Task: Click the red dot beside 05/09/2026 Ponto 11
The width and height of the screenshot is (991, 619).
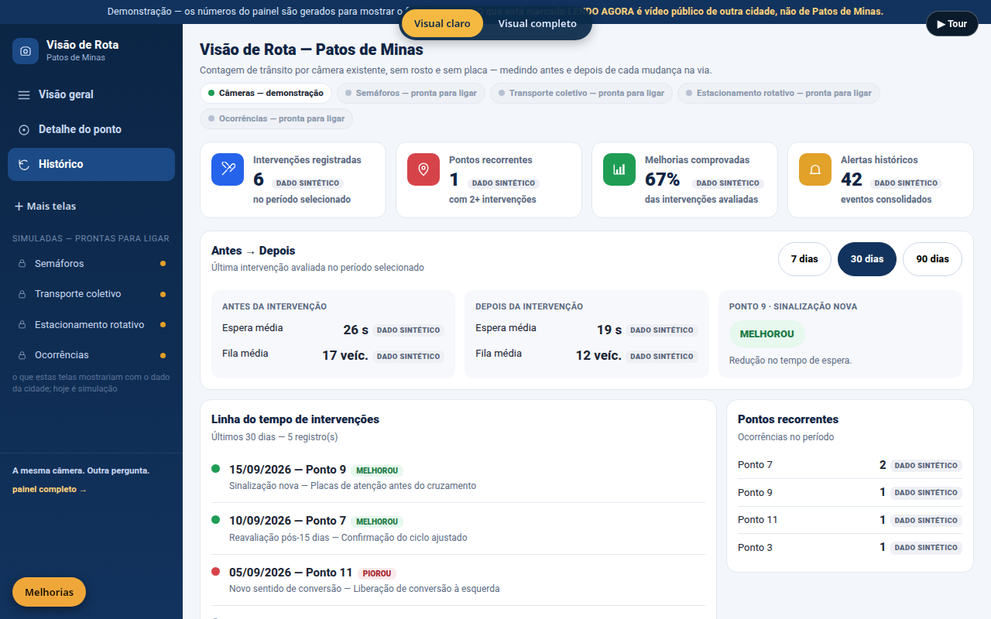Action: (216, 572)
